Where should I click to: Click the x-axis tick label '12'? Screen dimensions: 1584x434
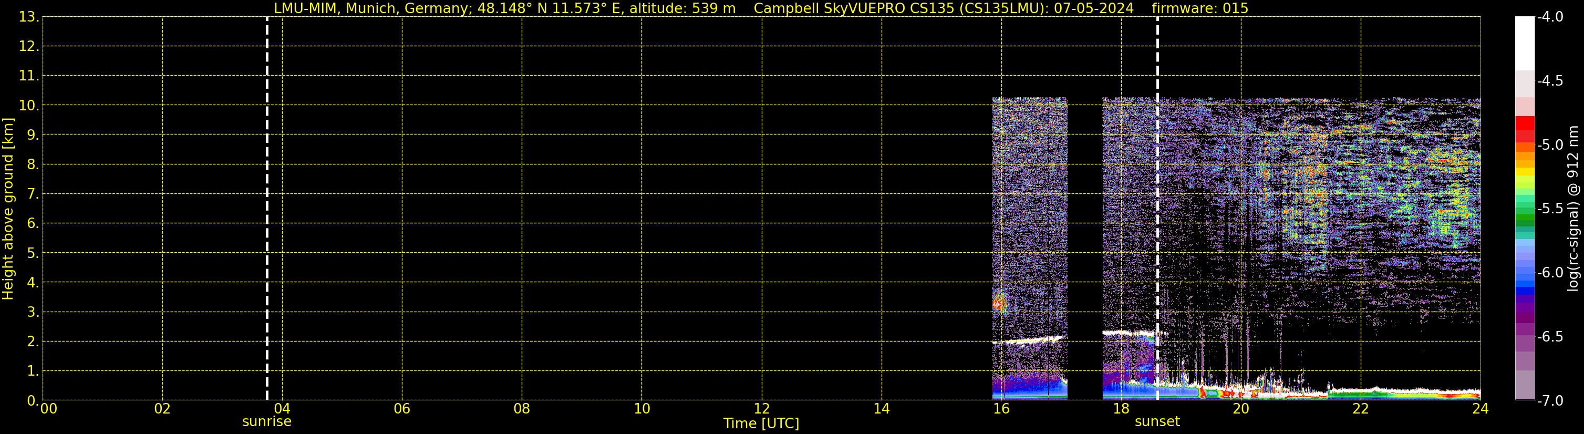click(x=762, y=409)
